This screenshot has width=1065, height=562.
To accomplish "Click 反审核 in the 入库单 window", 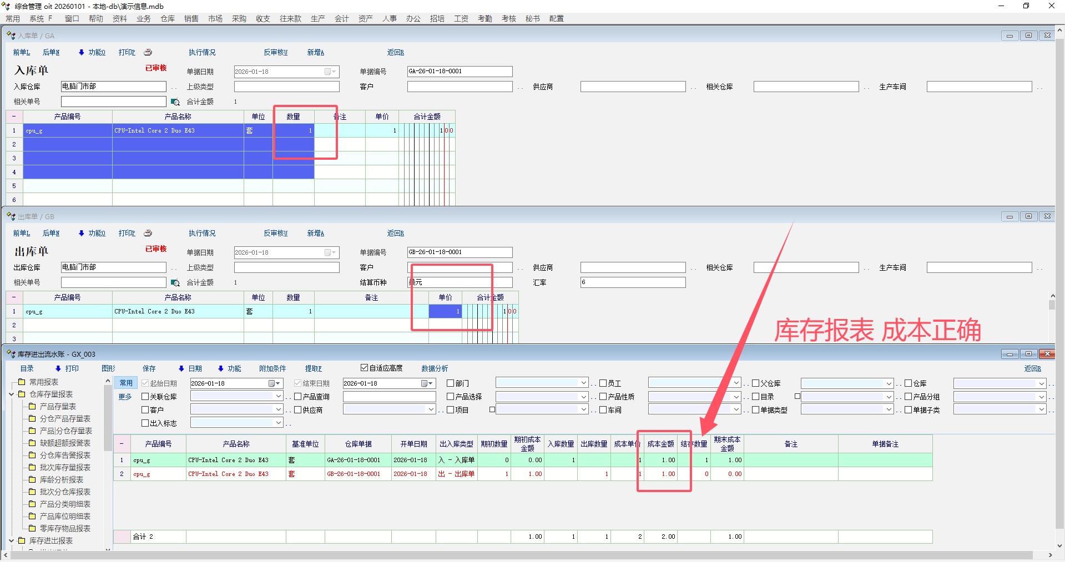I will pyautogui.click(x=275, y=52).
